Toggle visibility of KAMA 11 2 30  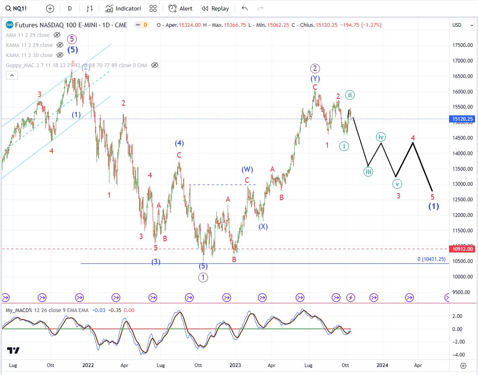click(x=60, y=55)
